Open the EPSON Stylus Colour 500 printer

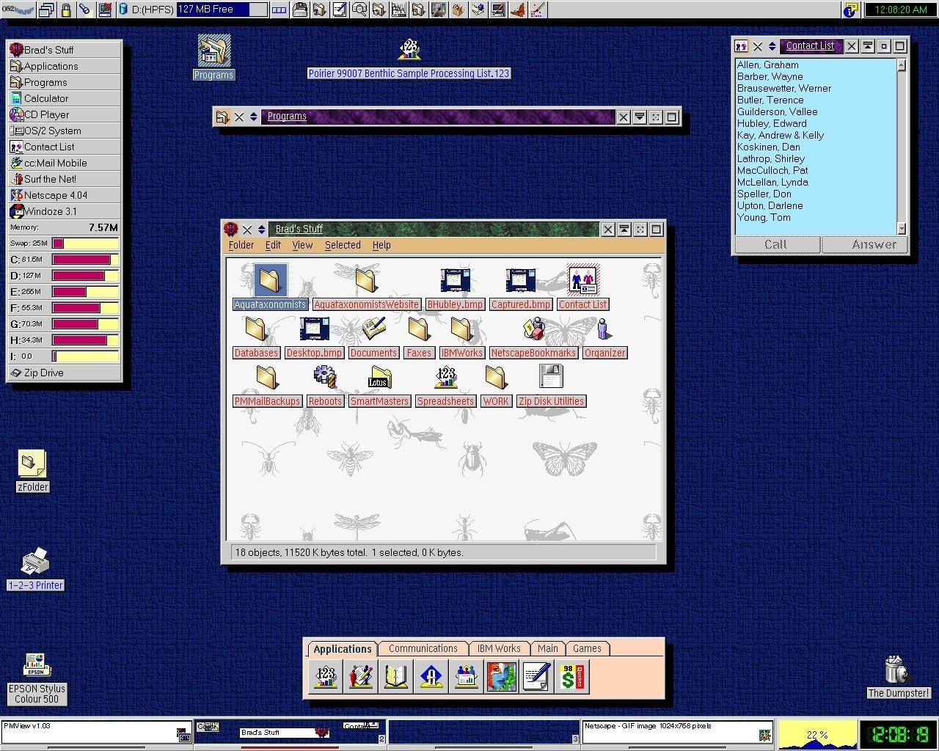tap(36, 665)
